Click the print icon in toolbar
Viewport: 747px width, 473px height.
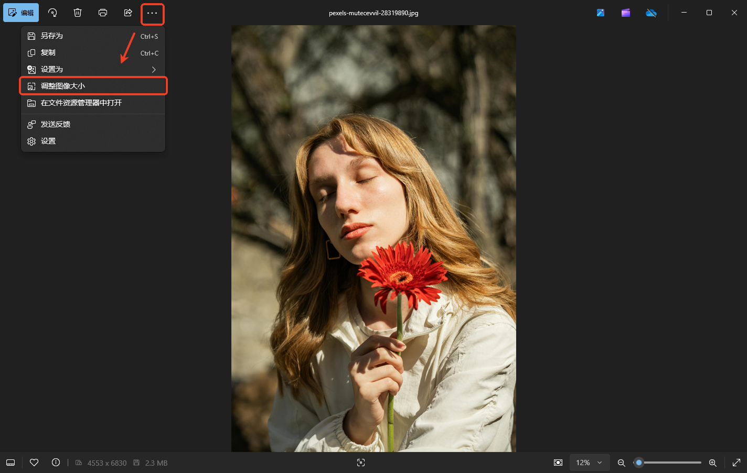103,13
